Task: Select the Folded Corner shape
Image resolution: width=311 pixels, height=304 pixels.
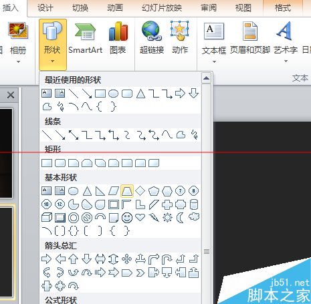Action: [x=114, y=218]
